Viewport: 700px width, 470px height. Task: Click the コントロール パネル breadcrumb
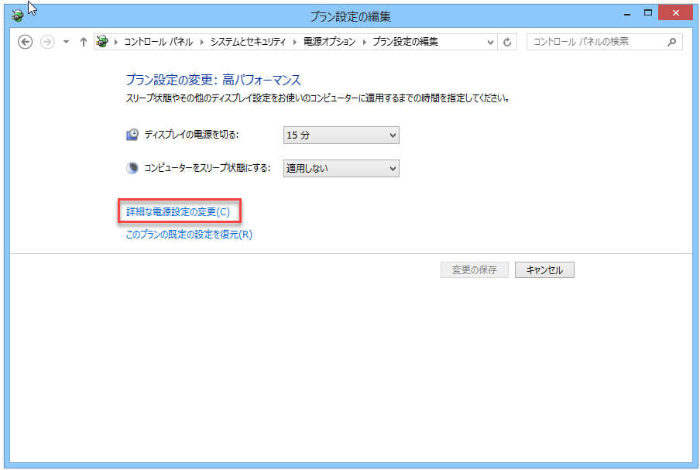click(x=158, y=42)
